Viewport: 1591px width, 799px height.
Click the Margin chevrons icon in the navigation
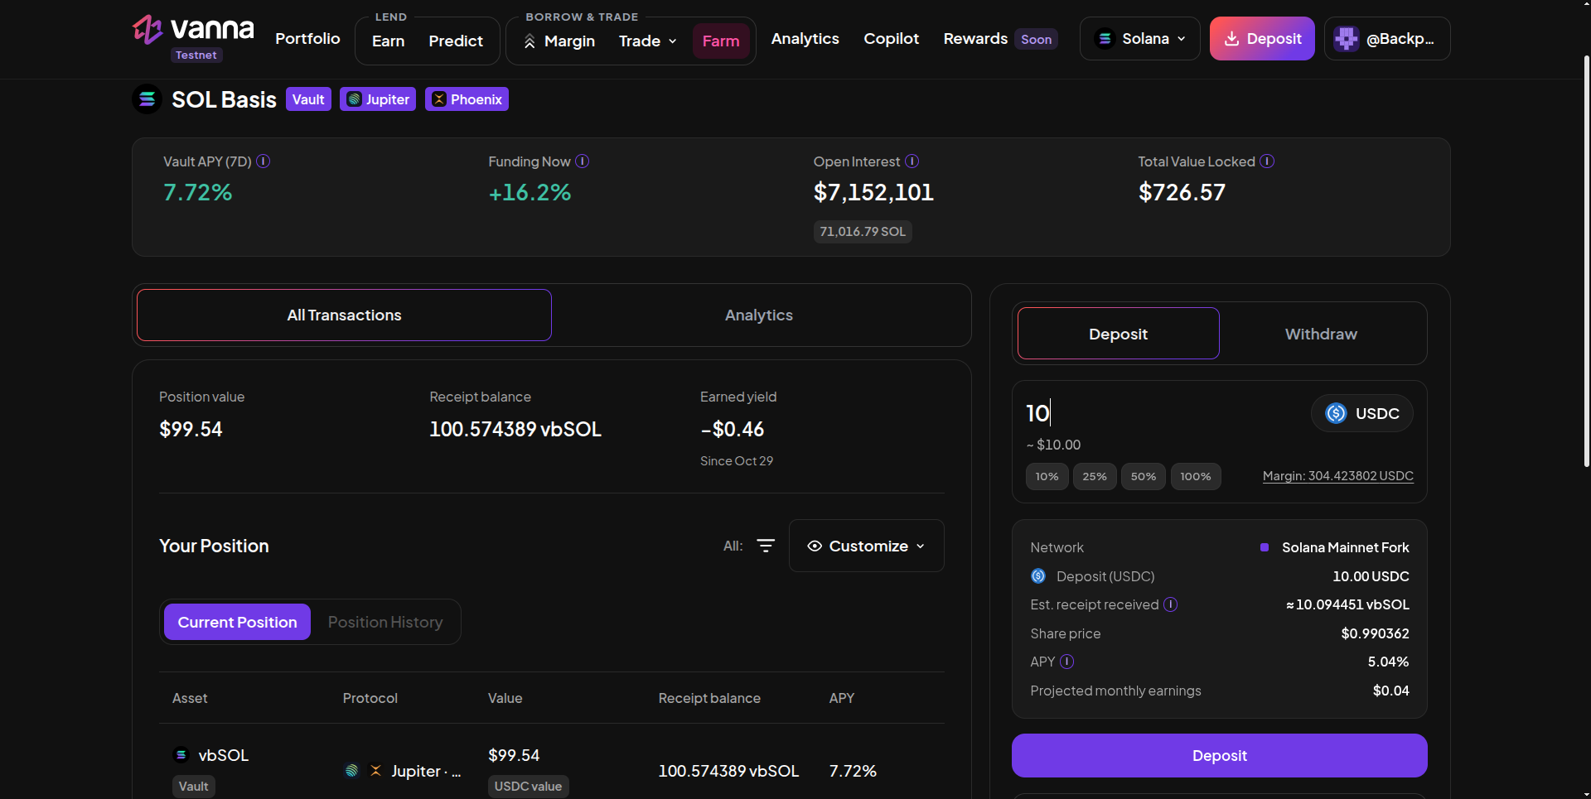tap(530, 41)
